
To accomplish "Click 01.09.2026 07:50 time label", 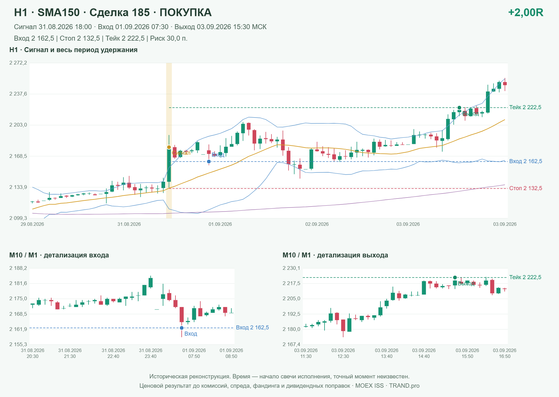I will coord(194,353).
